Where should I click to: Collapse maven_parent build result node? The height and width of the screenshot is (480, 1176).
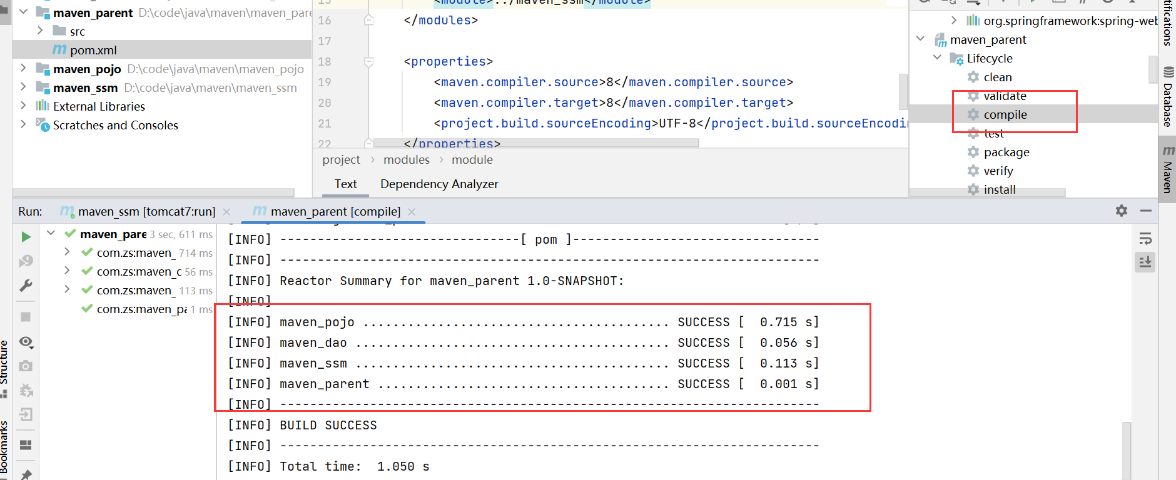pyautogui.click(x=51, y=233)
